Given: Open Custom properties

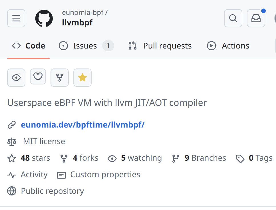Looking at the screenshot, I should pos(105,175).
